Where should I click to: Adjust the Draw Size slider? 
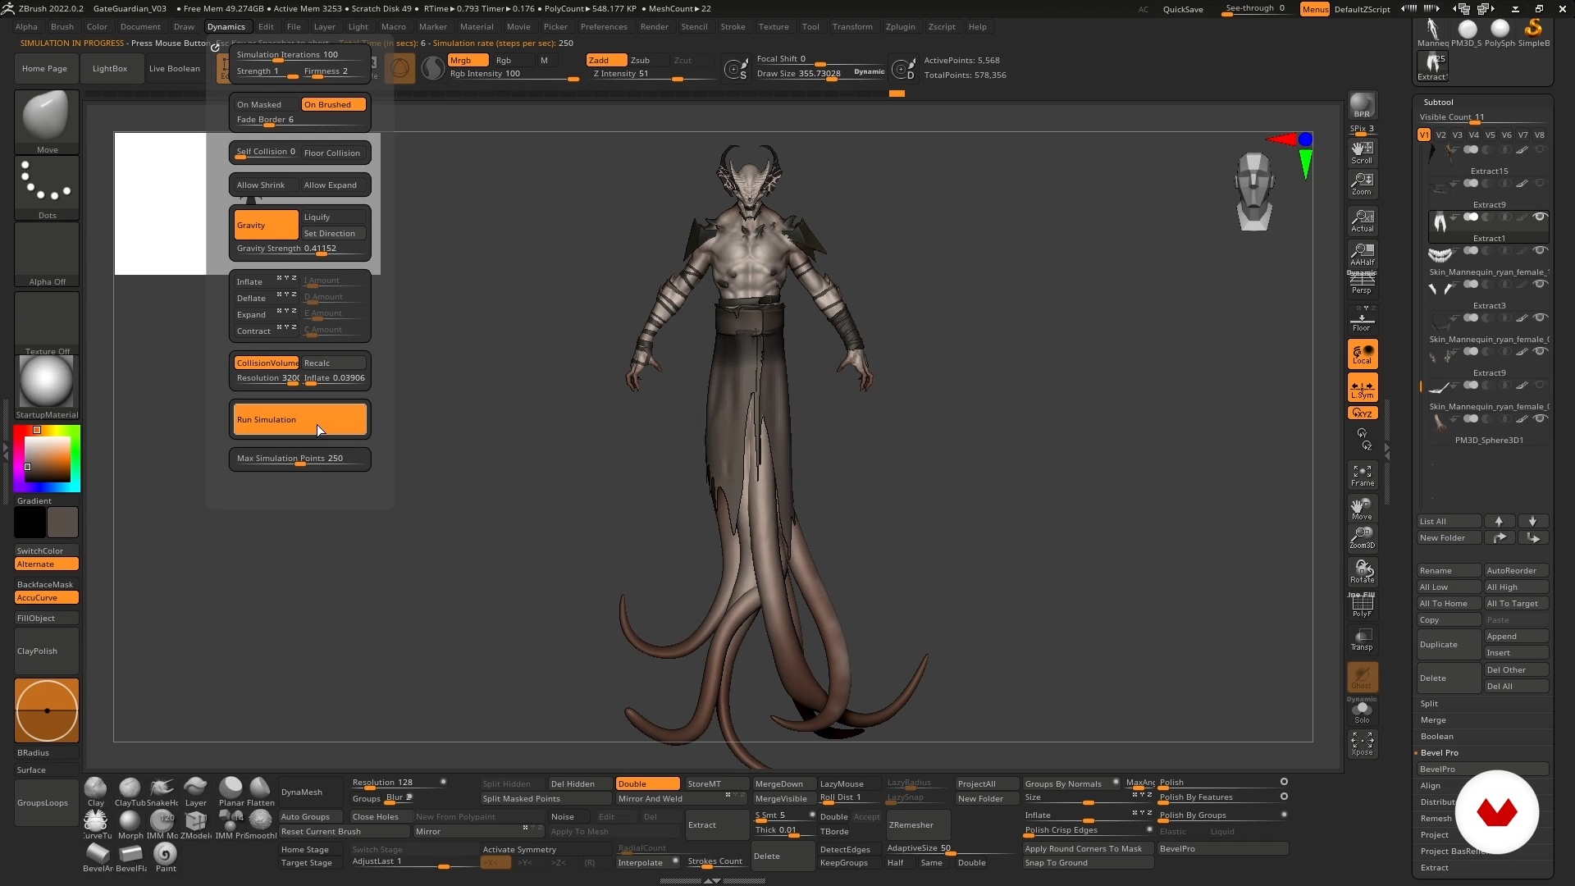point(802,74)
